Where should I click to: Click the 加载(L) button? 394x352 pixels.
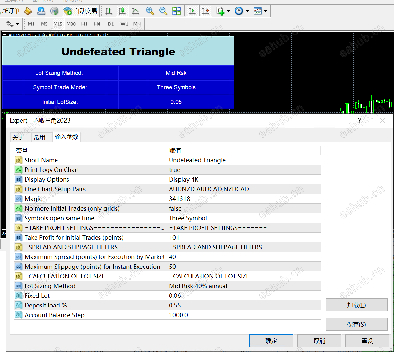(x=356, y=305)
